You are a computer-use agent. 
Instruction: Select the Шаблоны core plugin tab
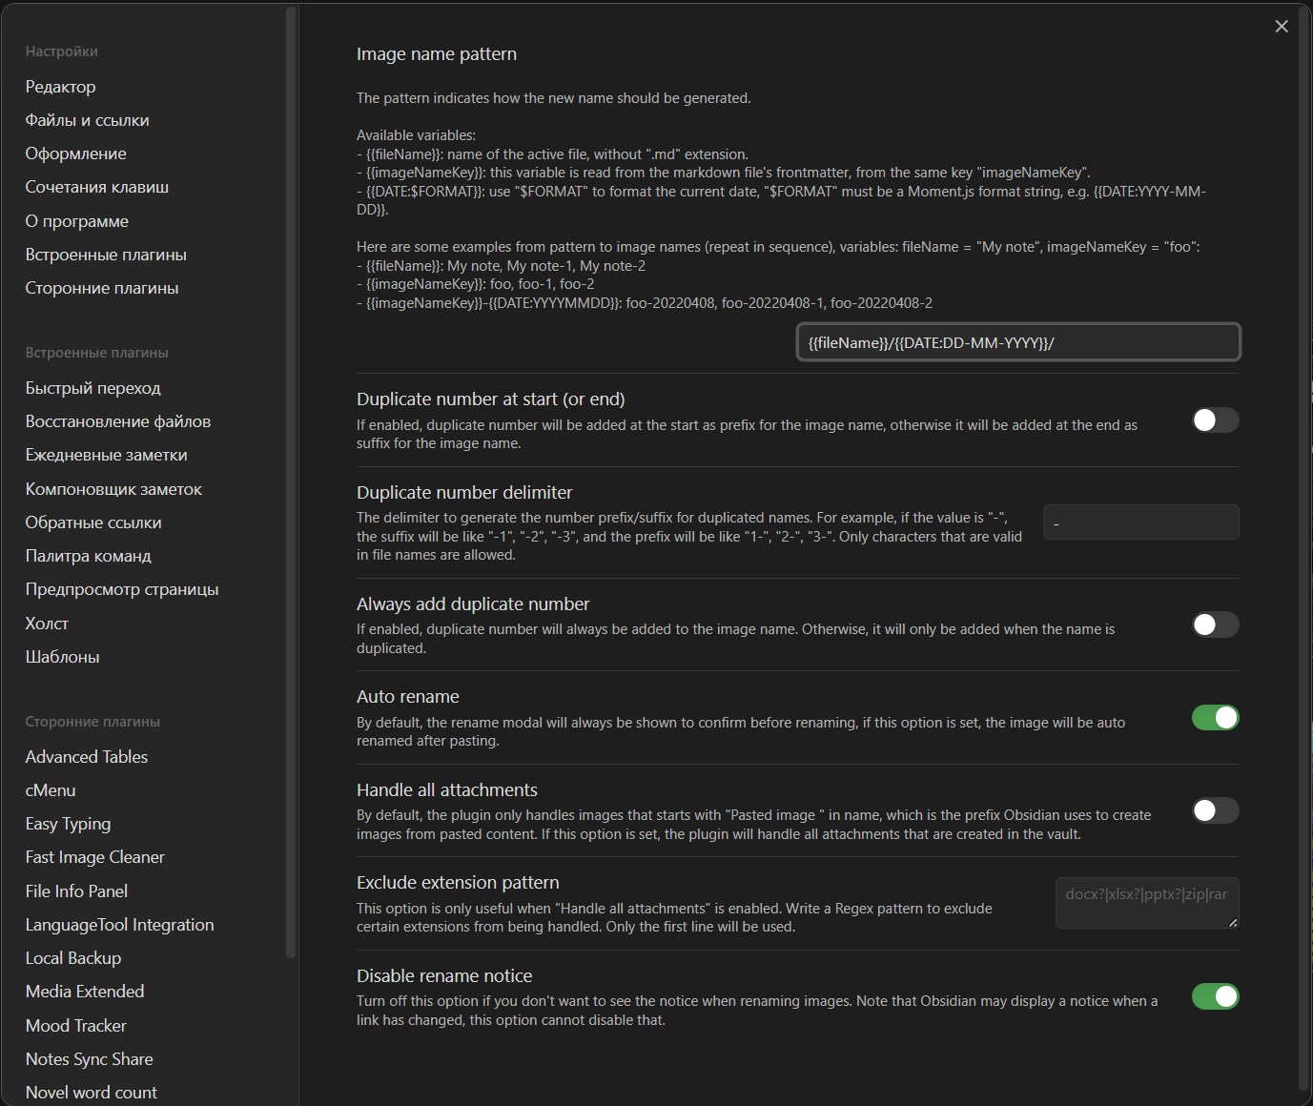click(x=62, y=657)
